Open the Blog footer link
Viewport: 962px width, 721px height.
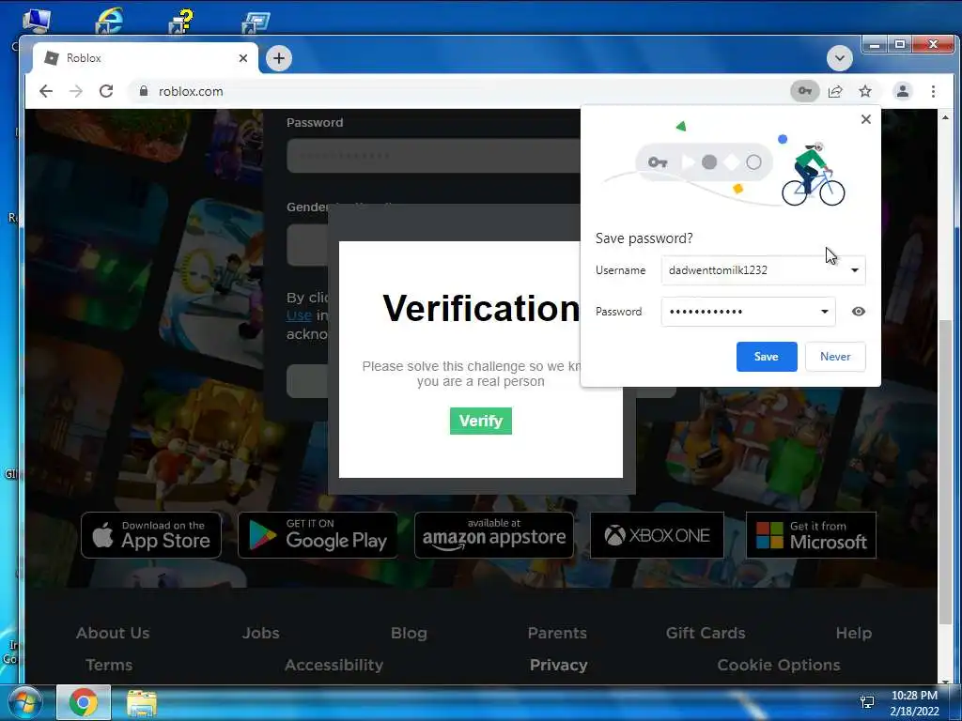pos(410,634)
